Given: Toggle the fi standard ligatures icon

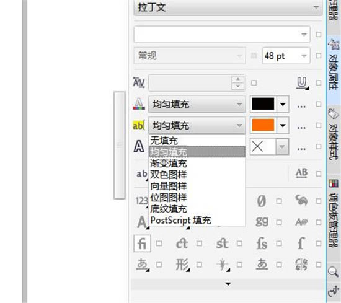Looking at the screenshot, I should pos(142,244).
